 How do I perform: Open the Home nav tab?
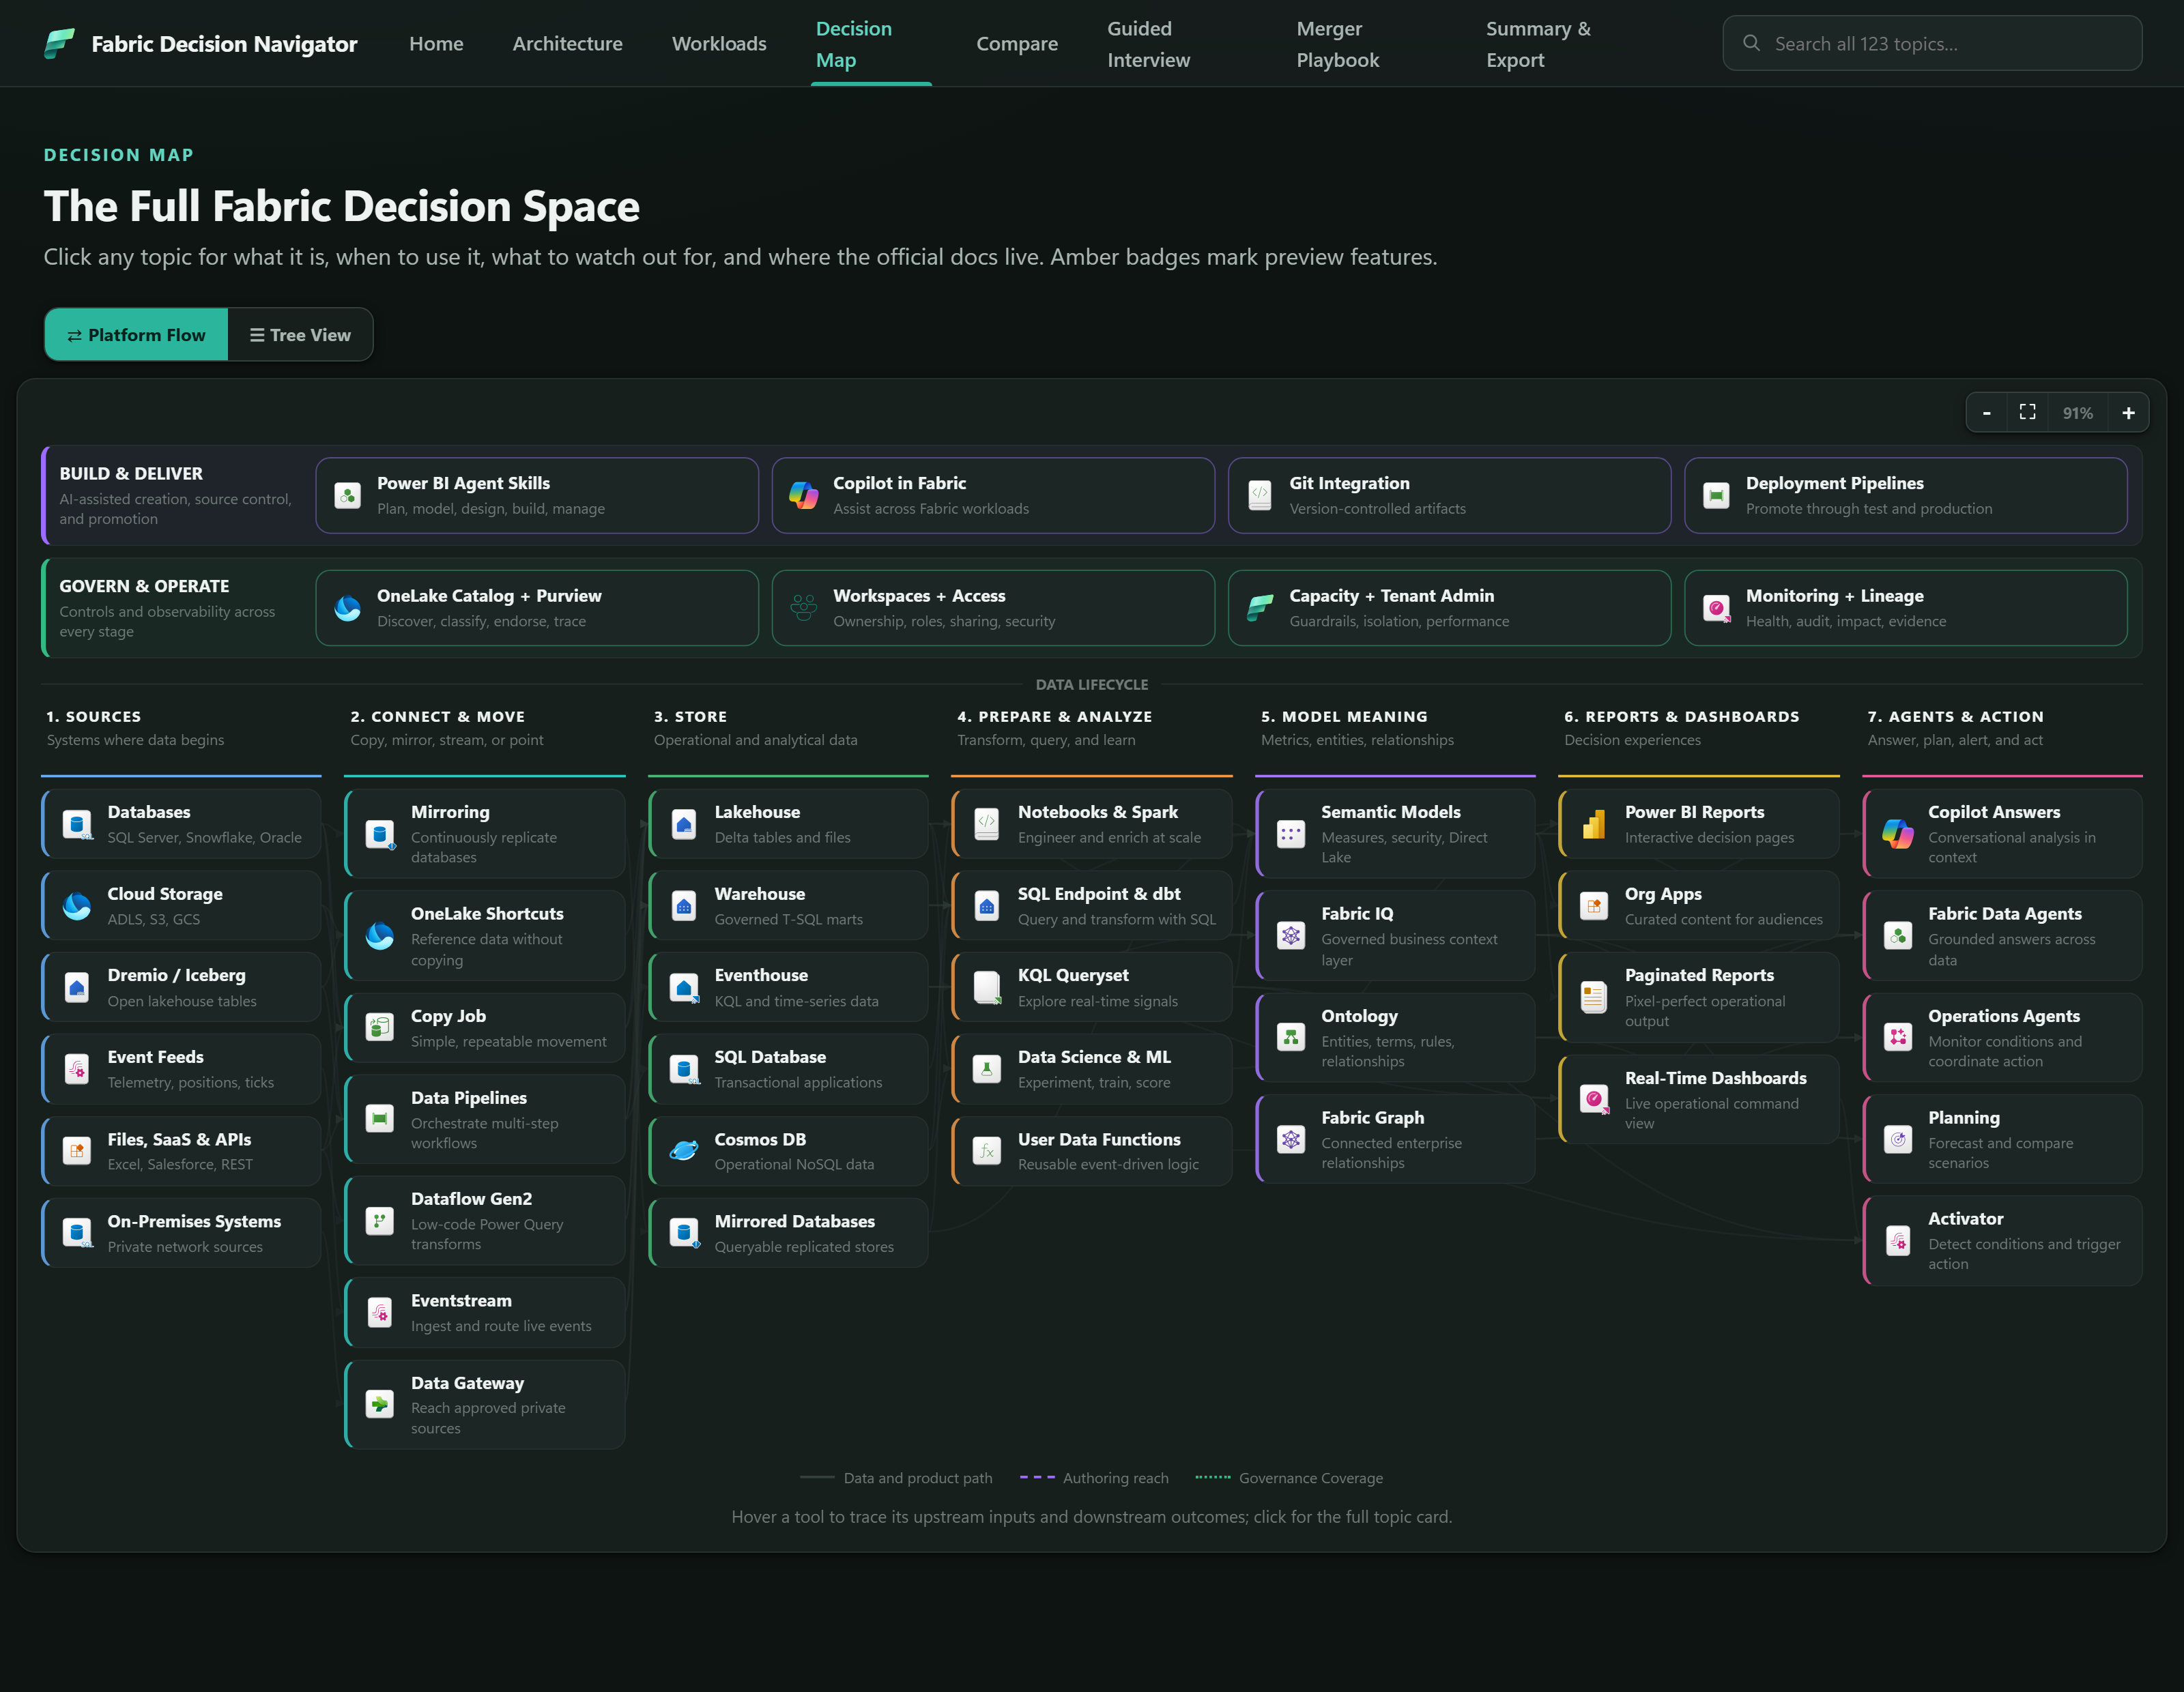tap(436, 43)
